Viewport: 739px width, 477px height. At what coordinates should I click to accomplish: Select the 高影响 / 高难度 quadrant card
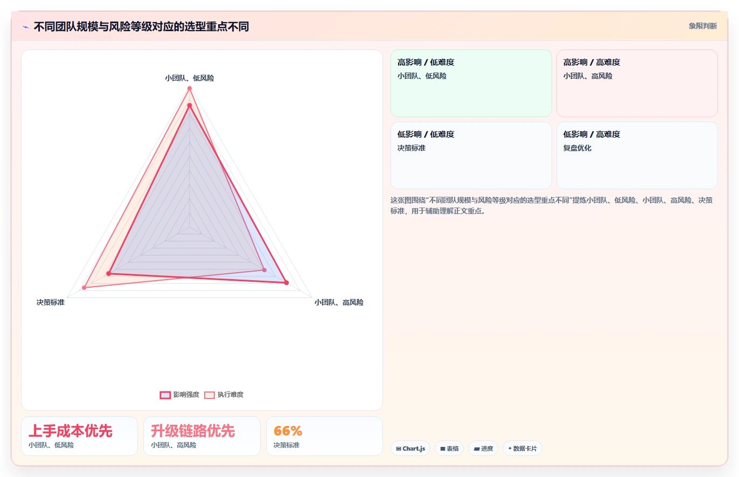637,83
